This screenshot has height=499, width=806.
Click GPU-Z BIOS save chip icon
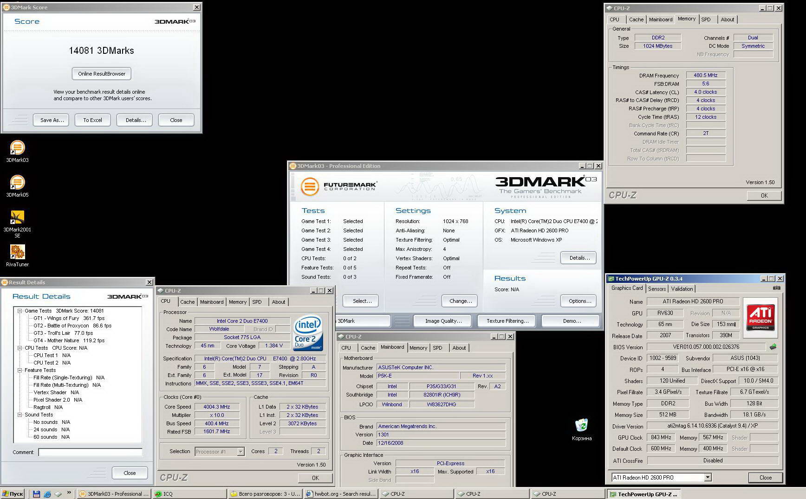(773, 346)
